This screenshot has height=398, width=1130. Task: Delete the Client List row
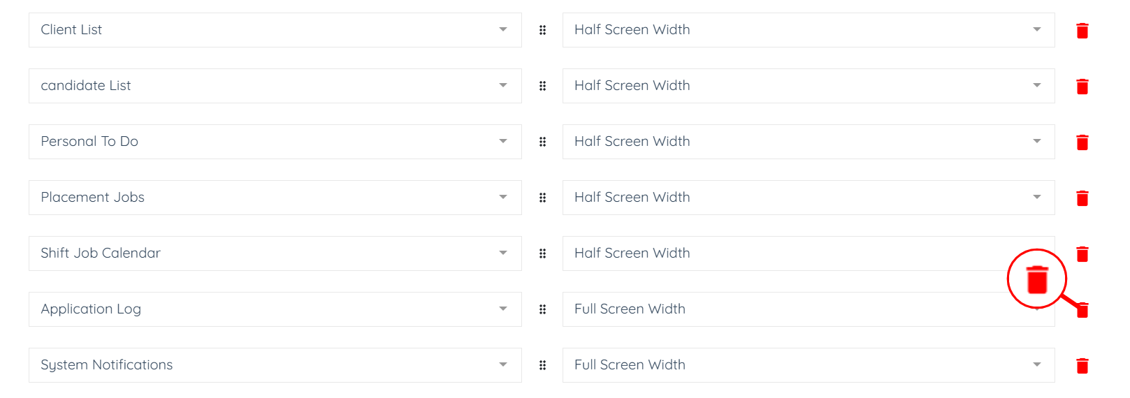1082,31
